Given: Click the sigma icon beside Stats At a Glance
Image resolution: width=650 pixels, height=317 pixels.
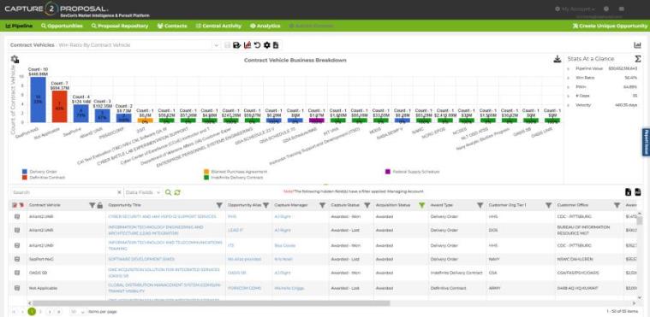Looking at the screenshot, I should (637, 59).
